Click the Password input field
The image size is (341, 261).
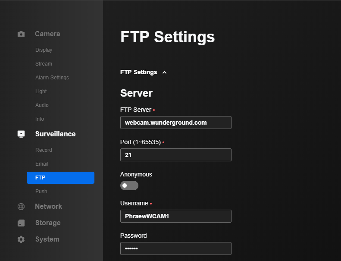176,248
